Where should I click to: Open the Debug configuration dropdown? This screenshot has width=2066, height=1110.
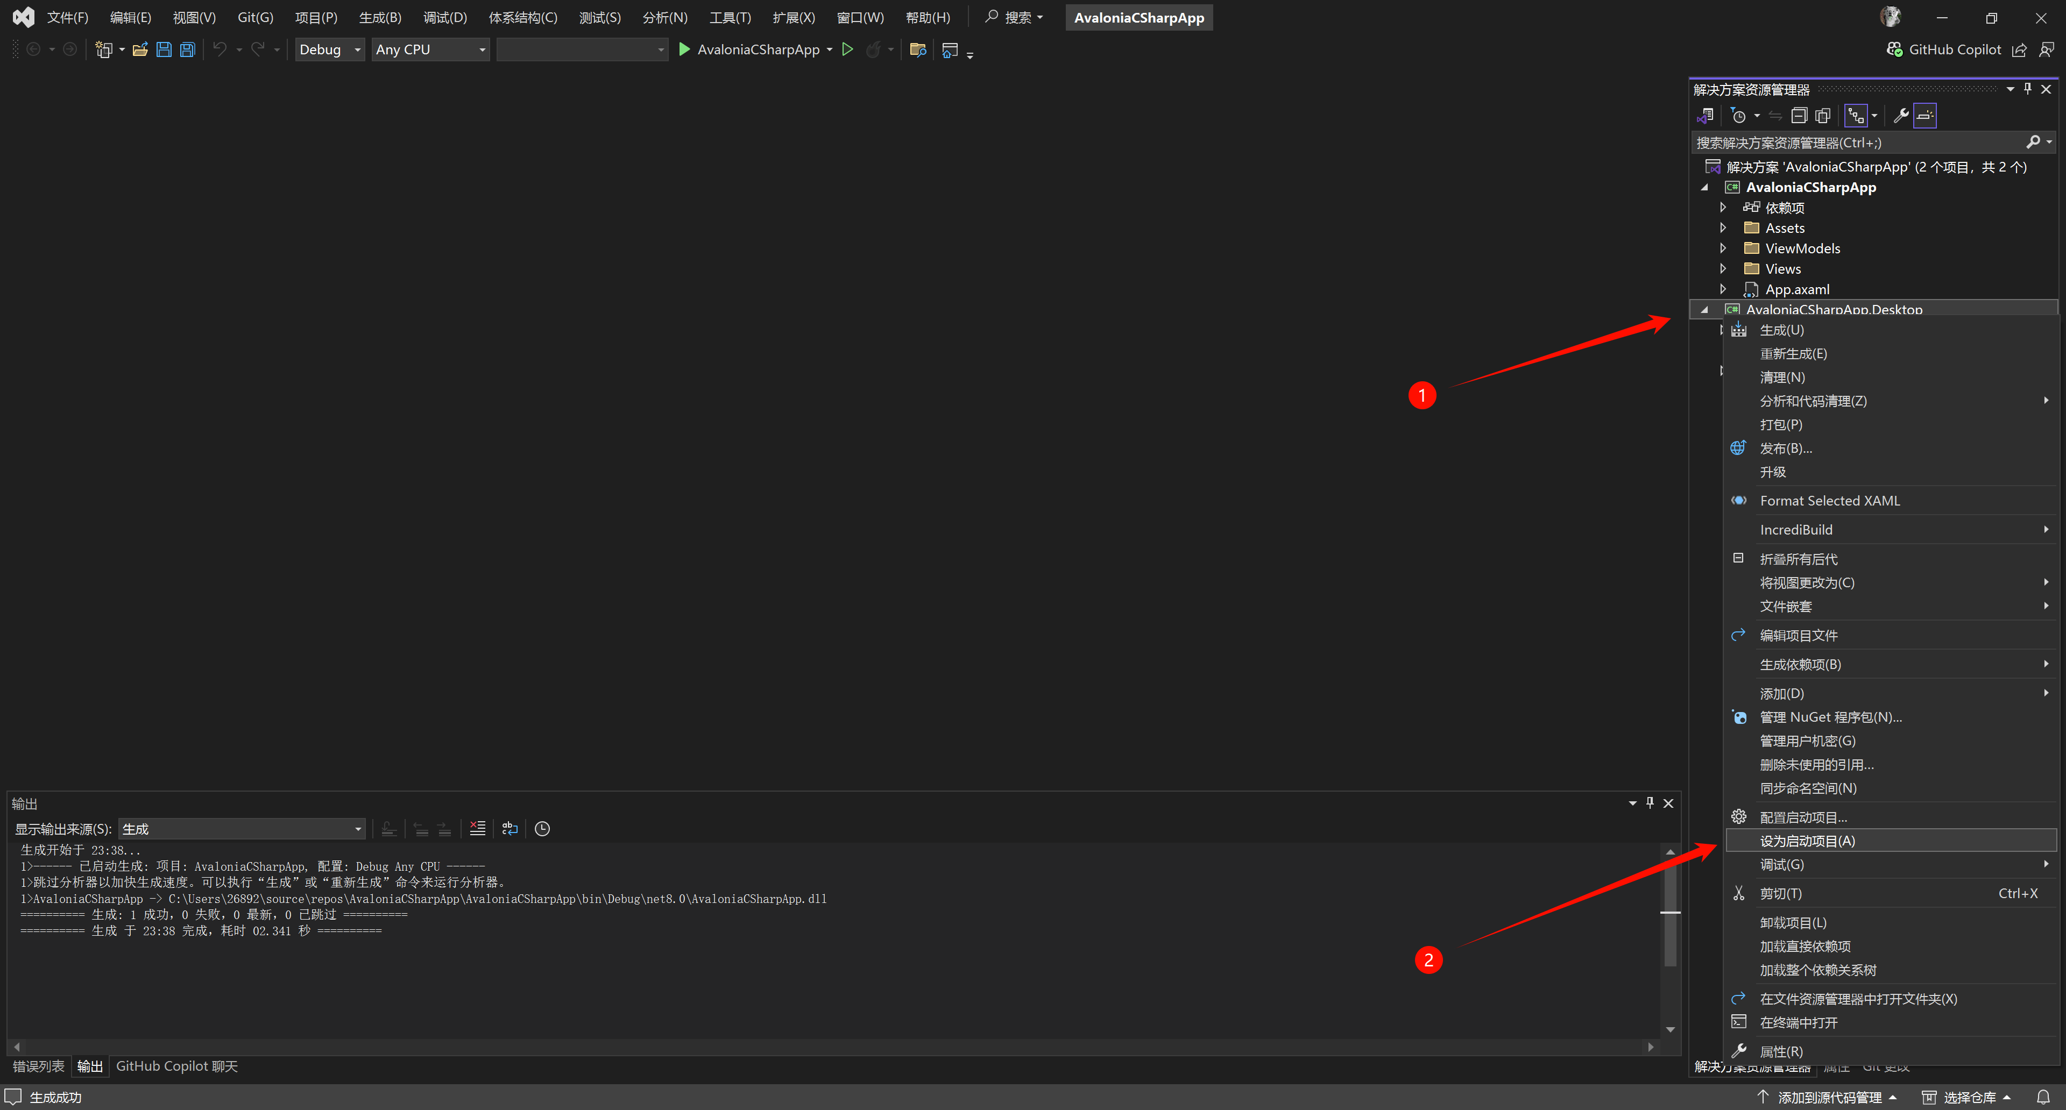tap(330, 49)
